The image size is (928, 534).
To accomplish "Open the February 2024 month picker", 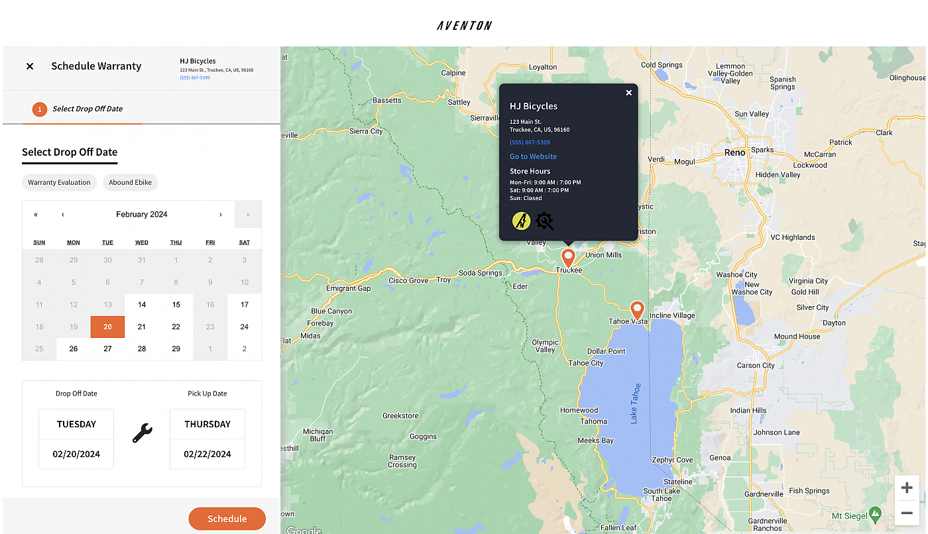I will point(141,215).
